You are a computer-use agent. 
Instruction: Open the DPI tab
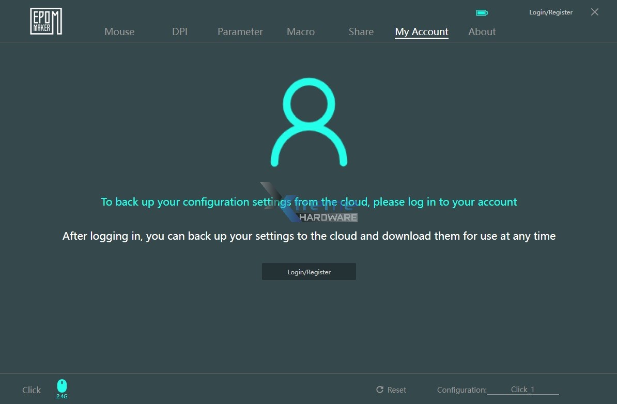(x=179, y=32)
